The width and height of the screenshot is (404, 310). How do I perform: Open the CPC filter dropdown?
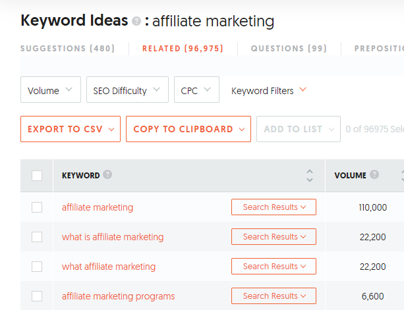[196, 90]
